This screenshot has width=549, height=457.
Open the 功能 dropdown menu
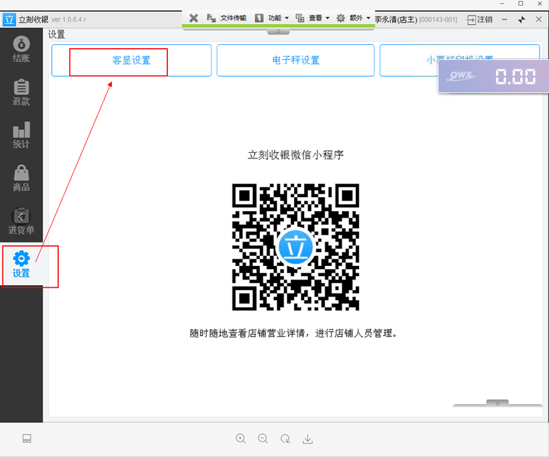(x=272, y=18)
